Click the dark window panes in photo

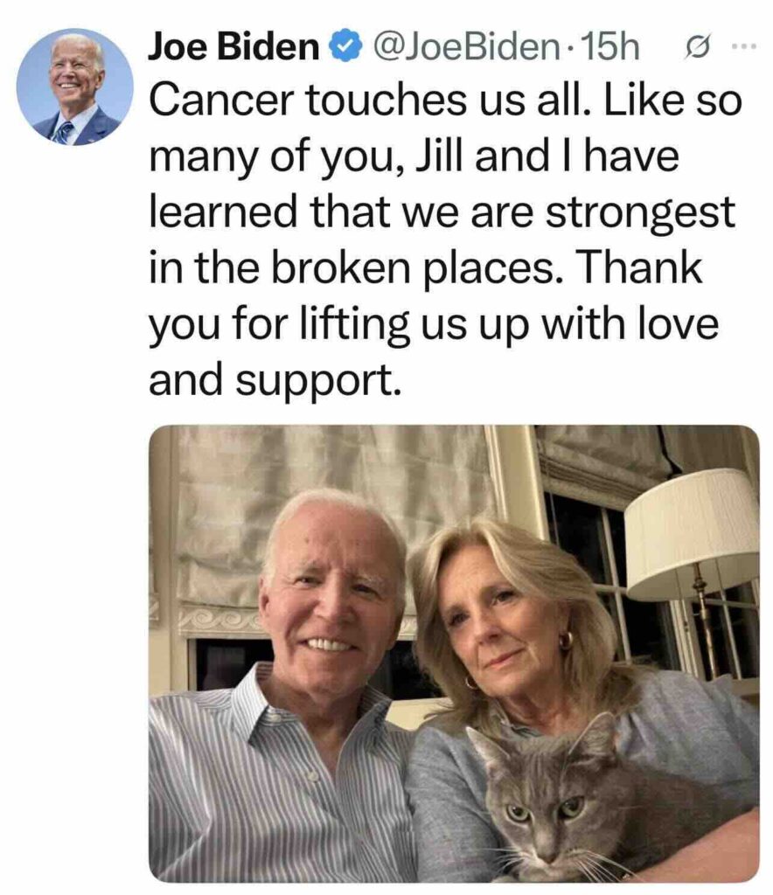pos(594,571)
